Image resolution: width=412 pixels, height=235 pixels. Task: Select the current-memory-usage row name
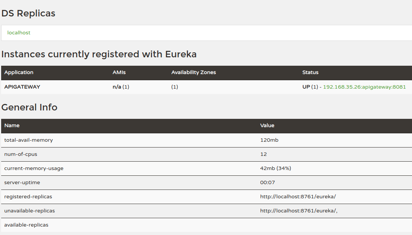point(34,169)
